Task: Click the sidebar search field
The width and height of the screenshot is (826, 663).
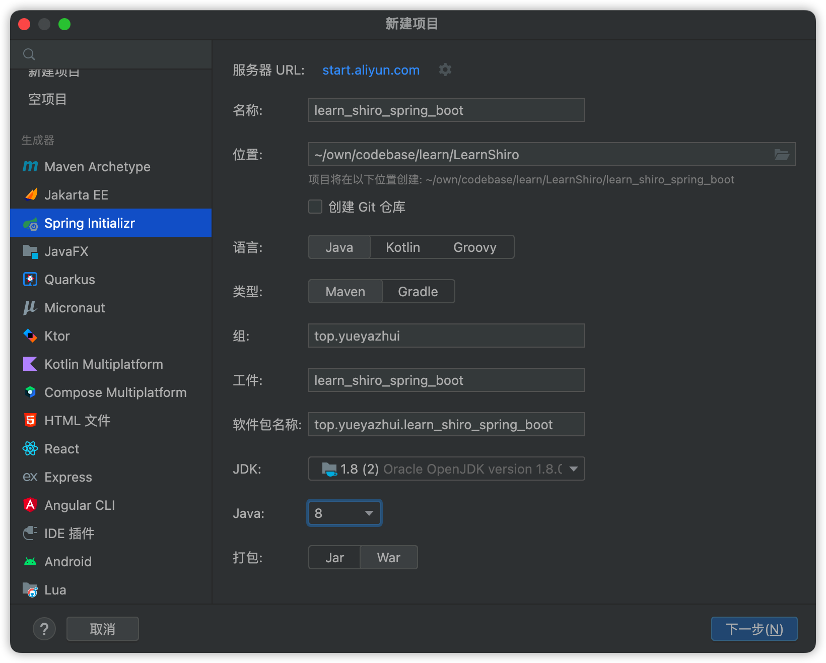Action: (x=111, y=54)
